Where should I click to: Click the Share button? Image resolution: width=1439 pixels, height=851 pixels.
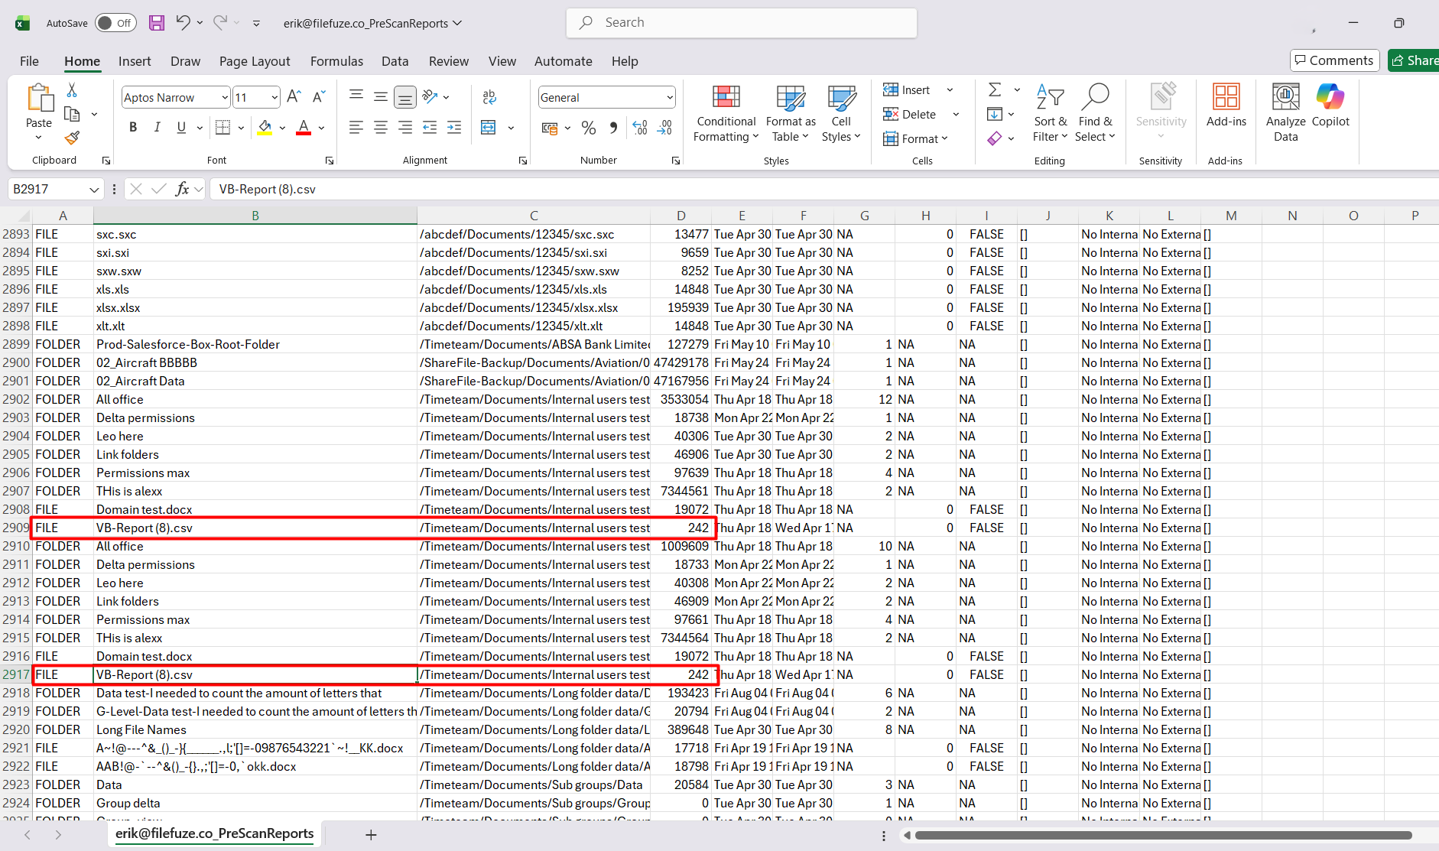[x=1416, y=60]
